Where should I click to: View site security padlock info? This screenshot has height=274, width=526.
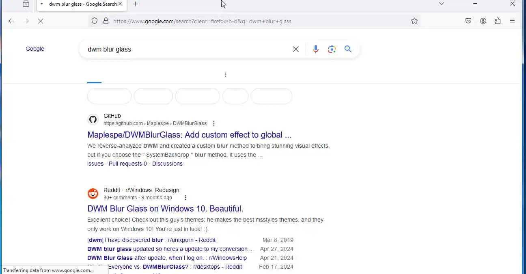106,21
